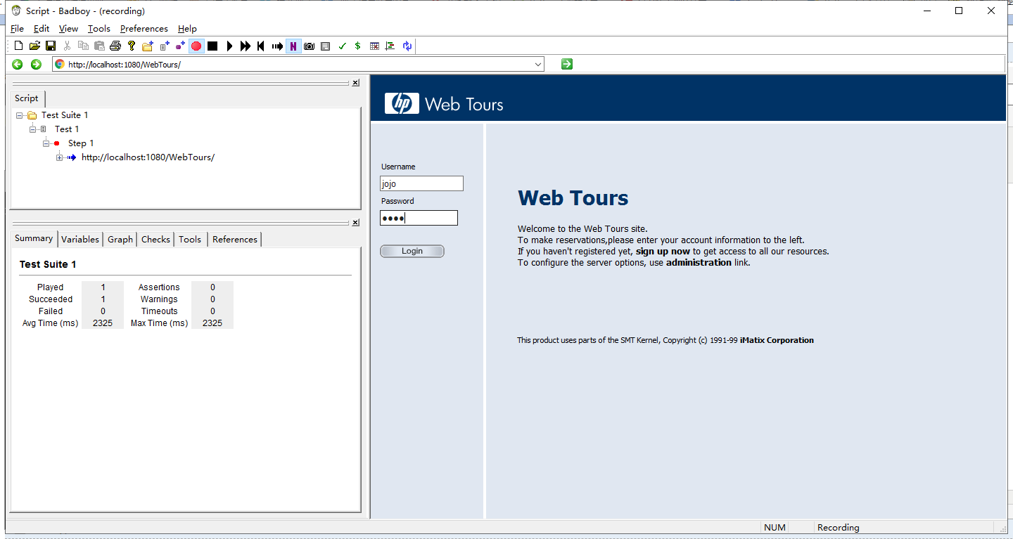Image resolution: width=1013 pixels, height=539 pixels.
Task: Play the script with the single triangle button
Action: 229,46
